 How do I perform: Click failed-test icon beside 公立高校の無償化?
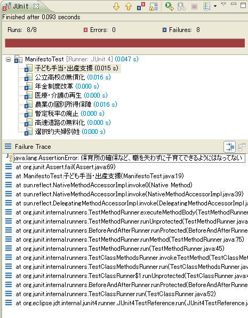coord(28,77)
